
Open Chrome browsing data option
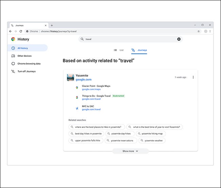point(29,64)
